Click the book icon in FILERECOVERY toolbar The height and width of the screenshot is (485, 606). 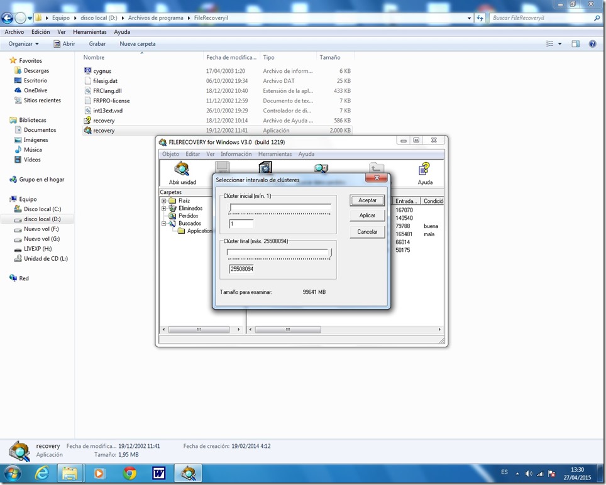point(265,167)
